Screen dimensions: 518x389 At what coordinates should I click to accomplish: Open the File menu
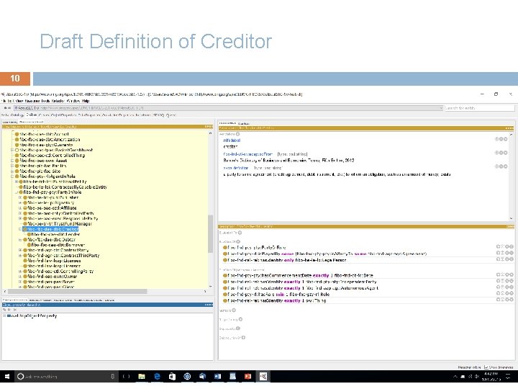(x=4, y=101)
